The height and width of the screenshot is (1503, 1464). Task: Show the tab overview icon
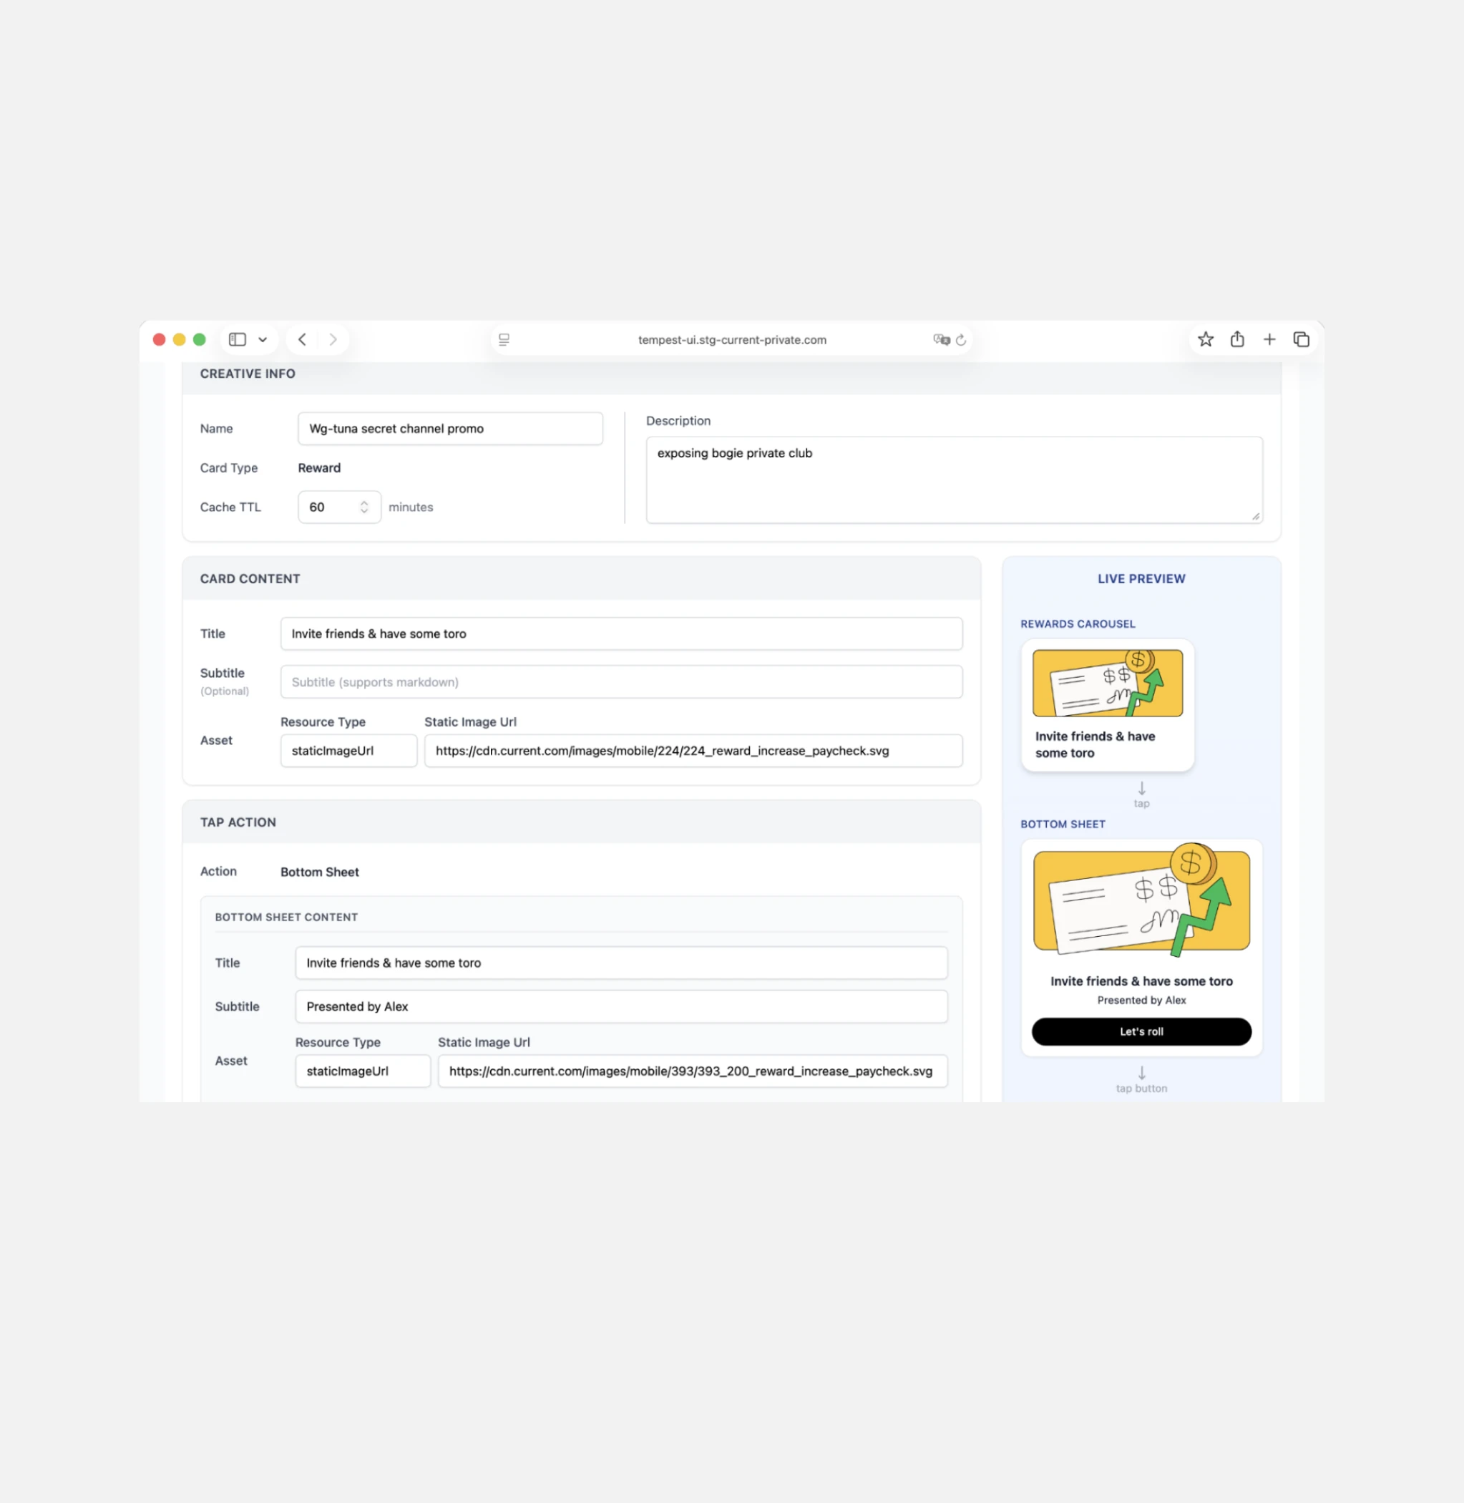click(x=1301, y=339)
